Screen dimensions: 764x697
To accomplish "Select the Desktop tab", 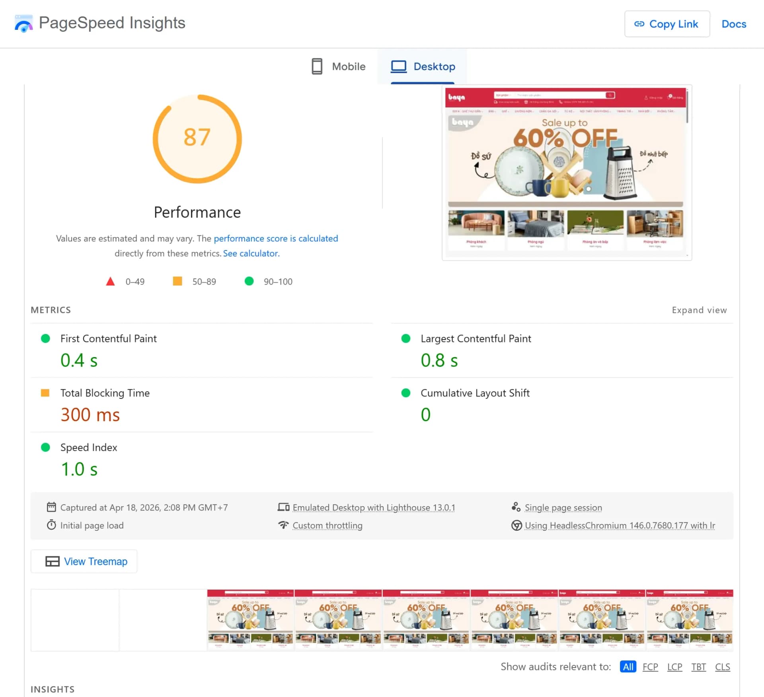I will point(423,66).
